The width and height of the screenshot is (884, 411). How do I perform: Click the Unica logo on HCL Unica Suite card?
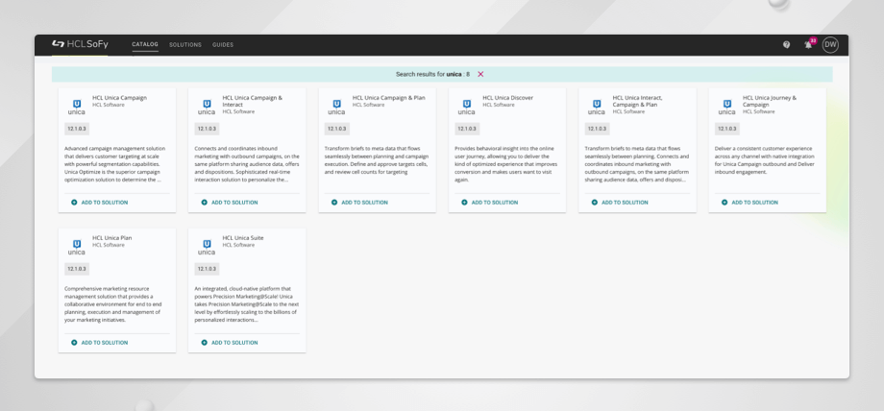tap(207, 248)
